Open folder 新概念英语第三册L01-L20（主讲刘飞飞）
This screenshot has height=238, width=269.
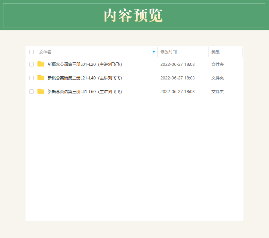85,64
